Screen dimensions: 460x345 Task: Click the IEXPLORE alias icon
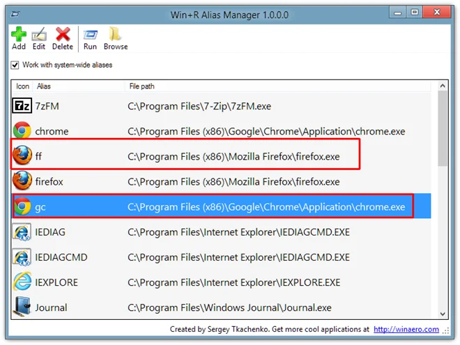click(22, 282)
